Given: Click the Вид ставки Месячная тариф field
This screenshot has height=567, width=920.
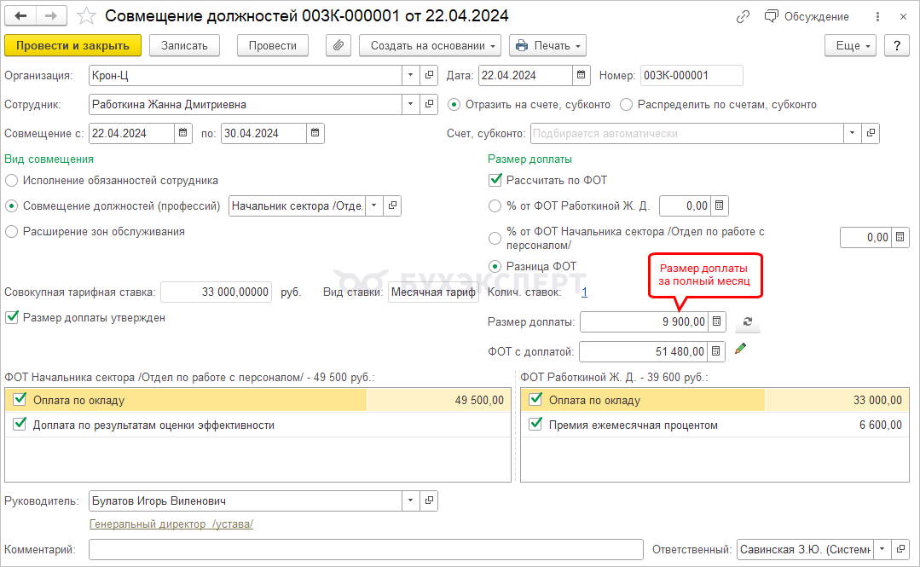Looking at the screenshot, I should (x=433, y=292).
